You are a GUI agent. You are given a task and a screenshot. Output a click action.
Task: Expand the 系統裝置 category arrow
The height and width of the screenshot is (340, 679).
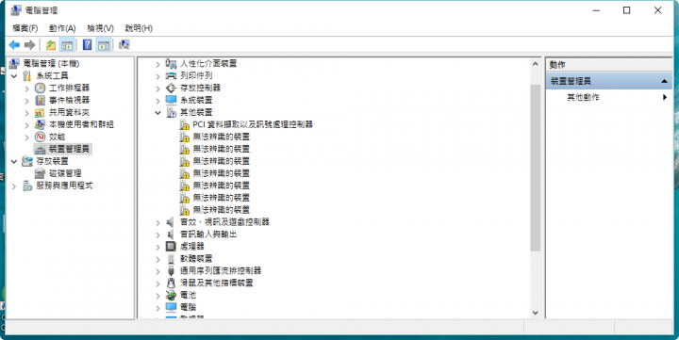point(158,101)
